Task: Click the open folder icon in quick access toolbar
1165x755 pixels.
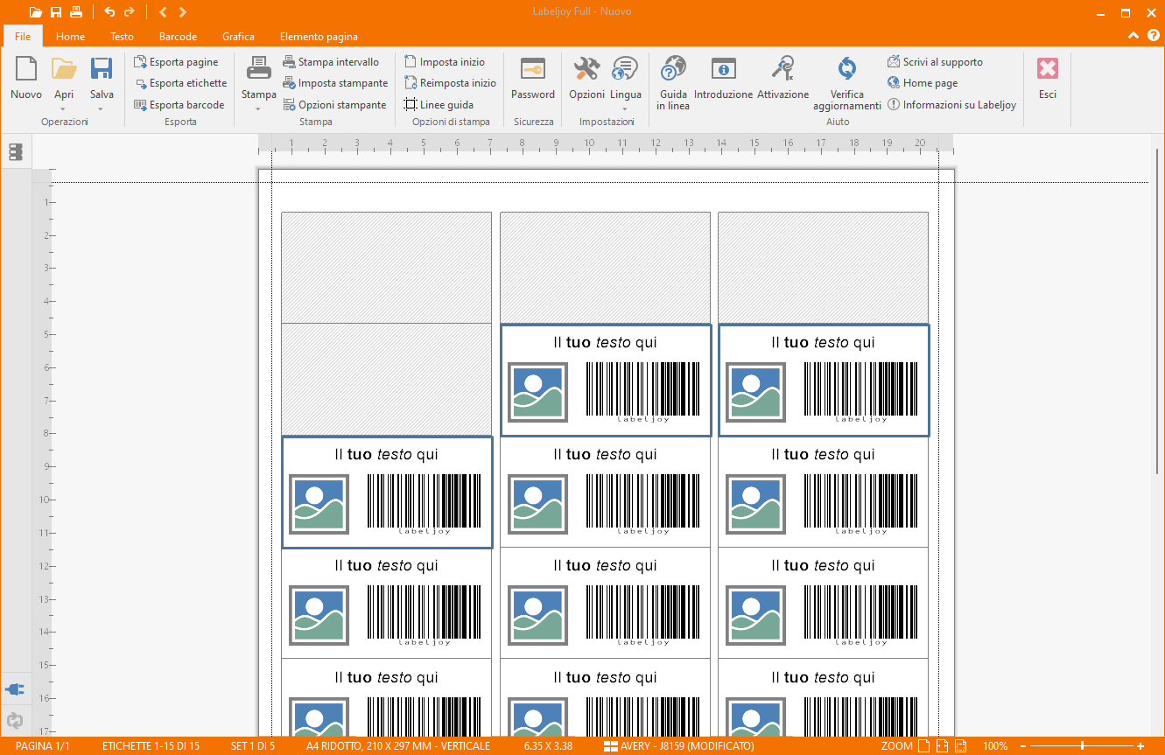Action: pos(36,12)
